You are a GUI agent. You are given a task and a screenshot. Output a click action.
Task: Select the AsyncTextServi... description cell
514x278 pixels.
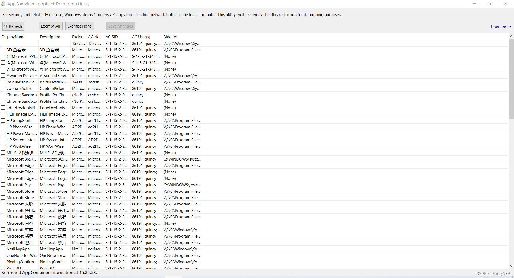pyautogui.click(x=54, y=76)
